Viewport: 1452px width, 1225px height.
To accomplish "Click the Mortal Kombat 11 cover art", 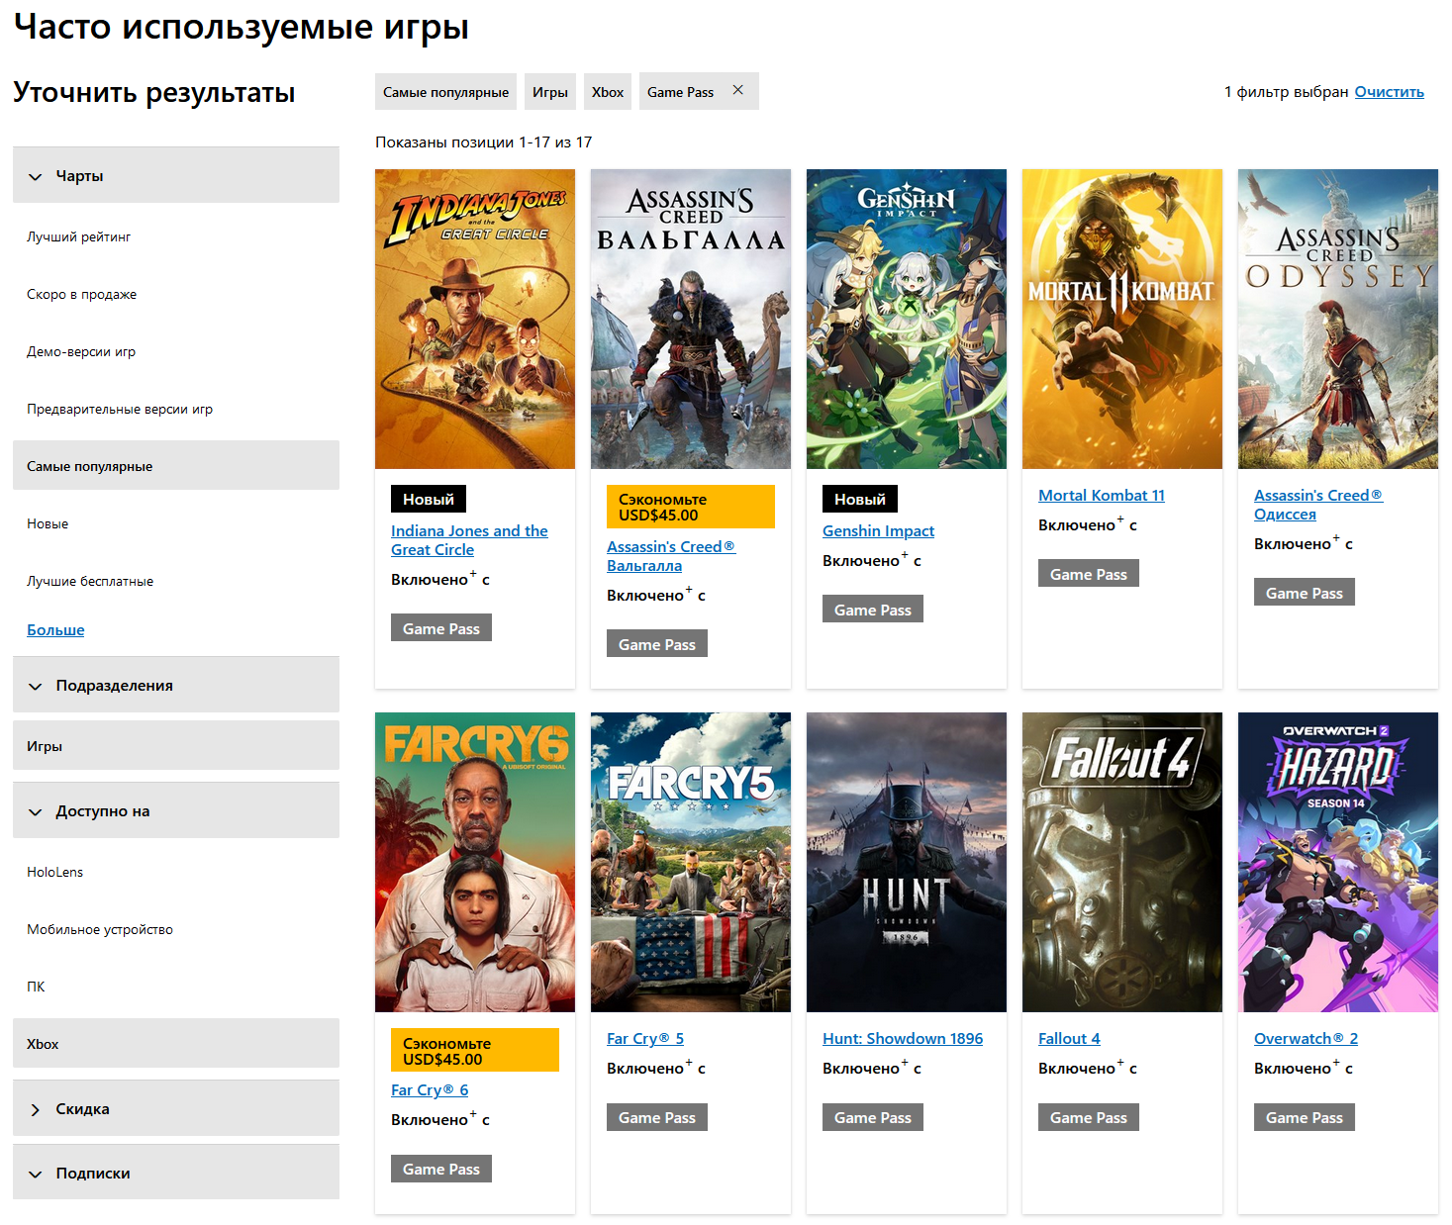I will (x=1122, y=319).
